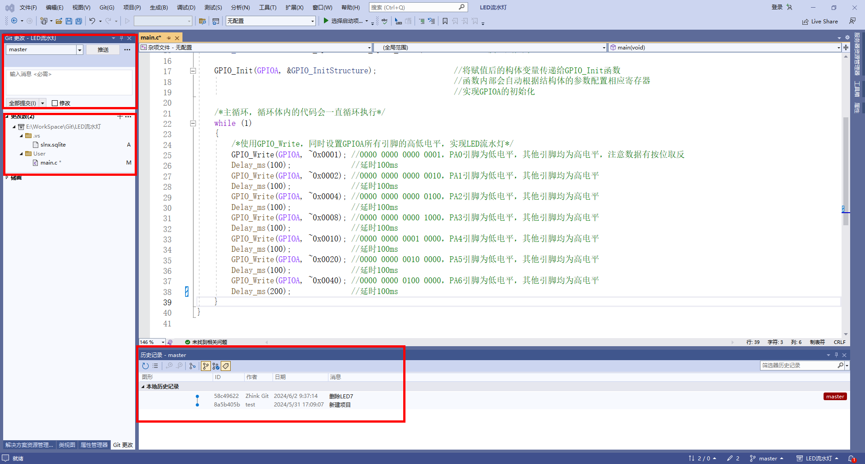
Task: Stage all changes with plus icon
Action: 120,116
